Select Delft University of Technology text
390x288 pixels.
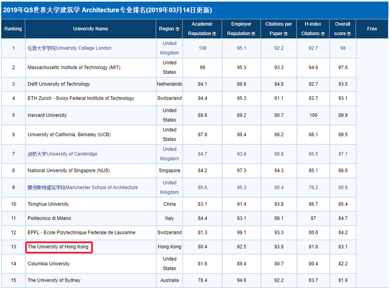tap(59, 84)
